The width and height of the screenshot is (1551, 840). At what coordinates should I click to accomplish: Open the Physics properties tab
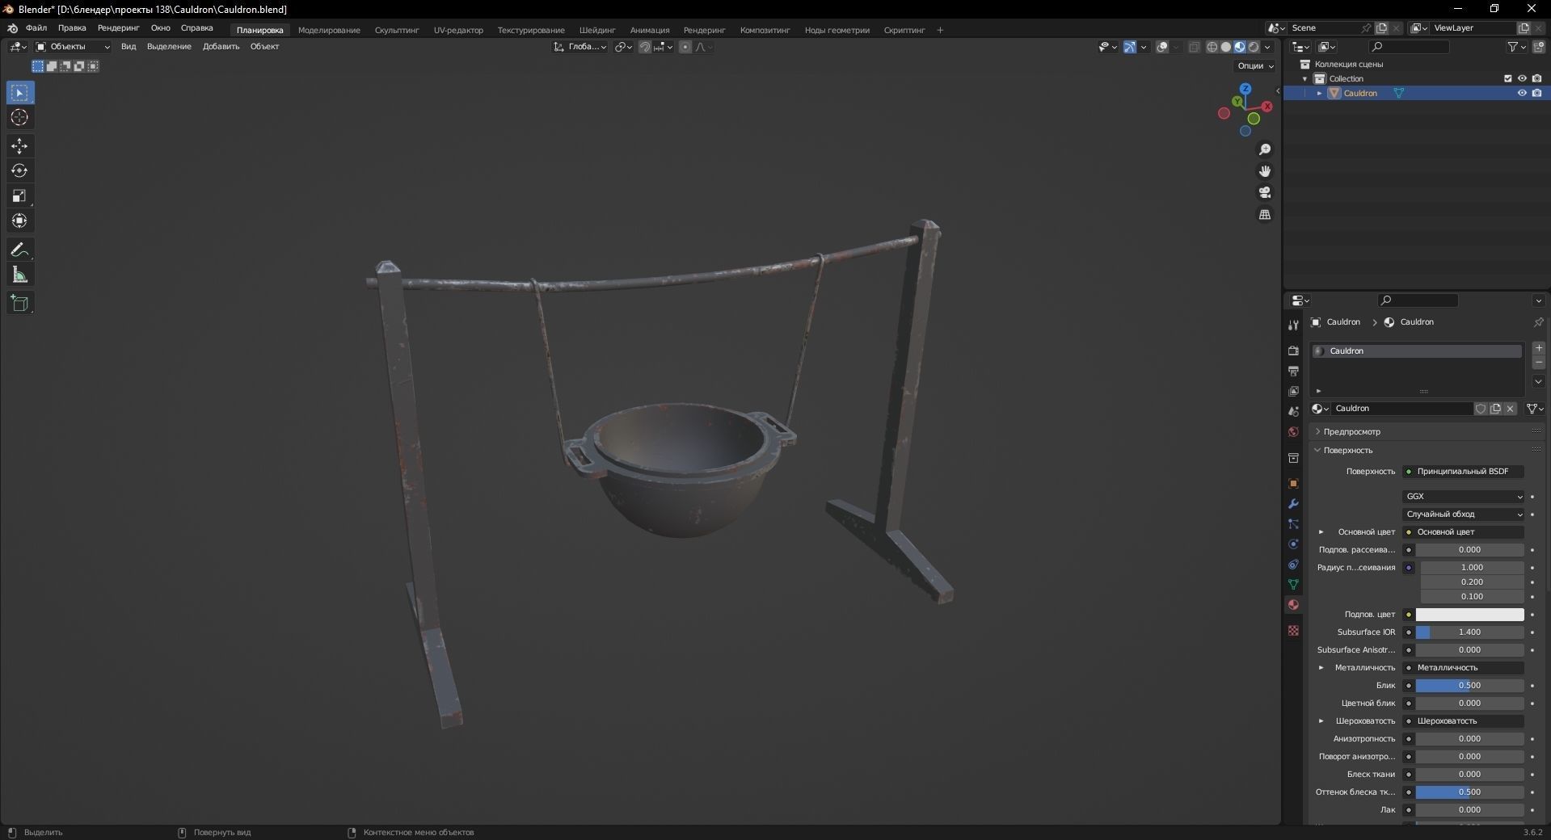[1293, 544]
